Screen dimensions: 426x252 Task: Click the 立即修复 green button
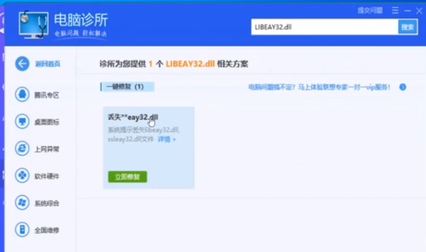coord(127,177)
